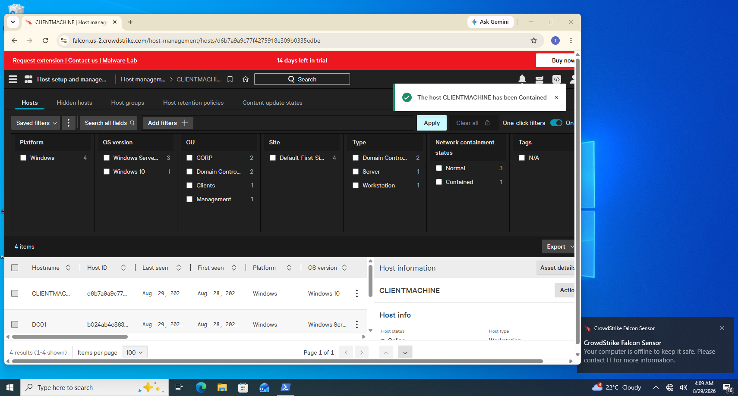
Task: Bookmark this page with star icon
Action: (534, 41)
